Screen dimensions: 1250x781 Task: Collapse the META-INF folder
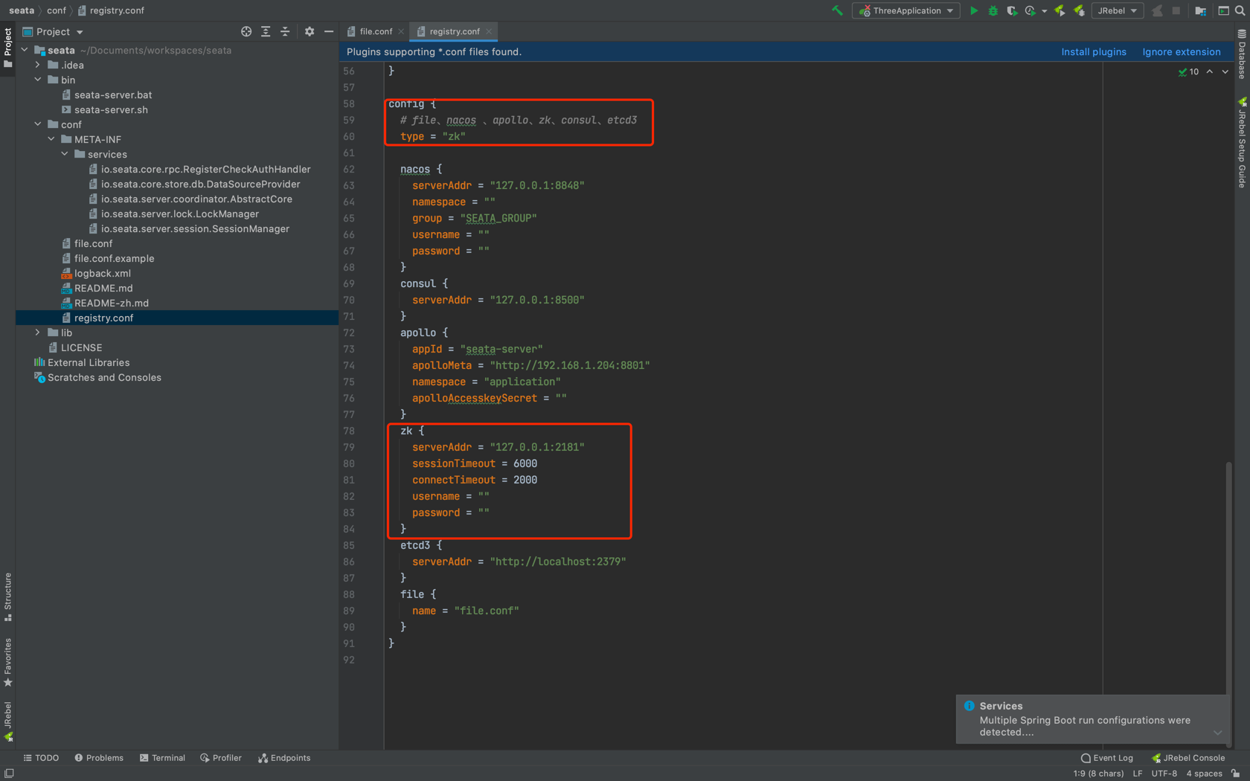pos(51,139)
